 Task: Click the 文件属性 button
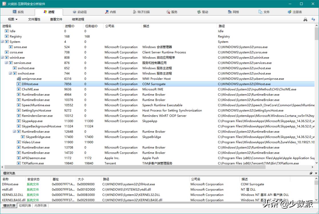tap(34, 19)
